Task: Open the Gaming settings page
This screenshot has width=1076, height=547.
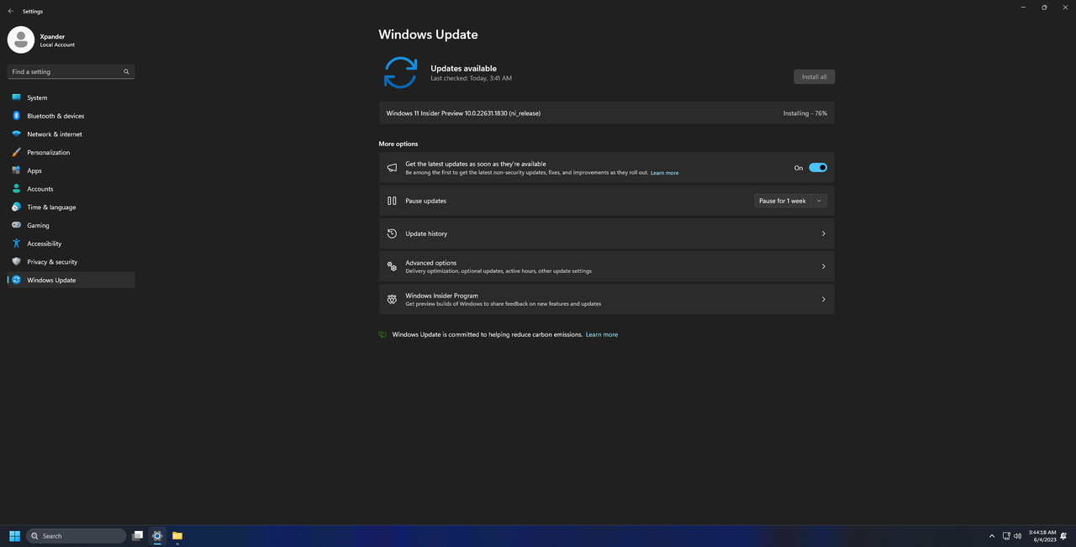Action: pos(71,225)
